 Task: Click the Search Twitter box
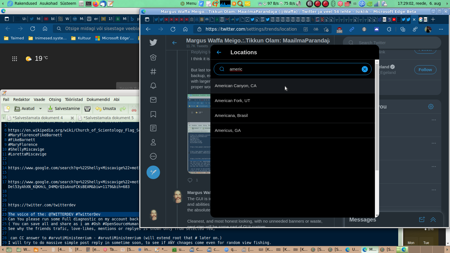click(x=392, y=43)
